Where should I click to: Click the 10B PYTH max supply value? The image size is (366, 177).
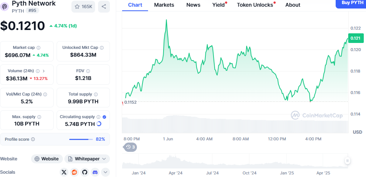click(x=27, y=124)
